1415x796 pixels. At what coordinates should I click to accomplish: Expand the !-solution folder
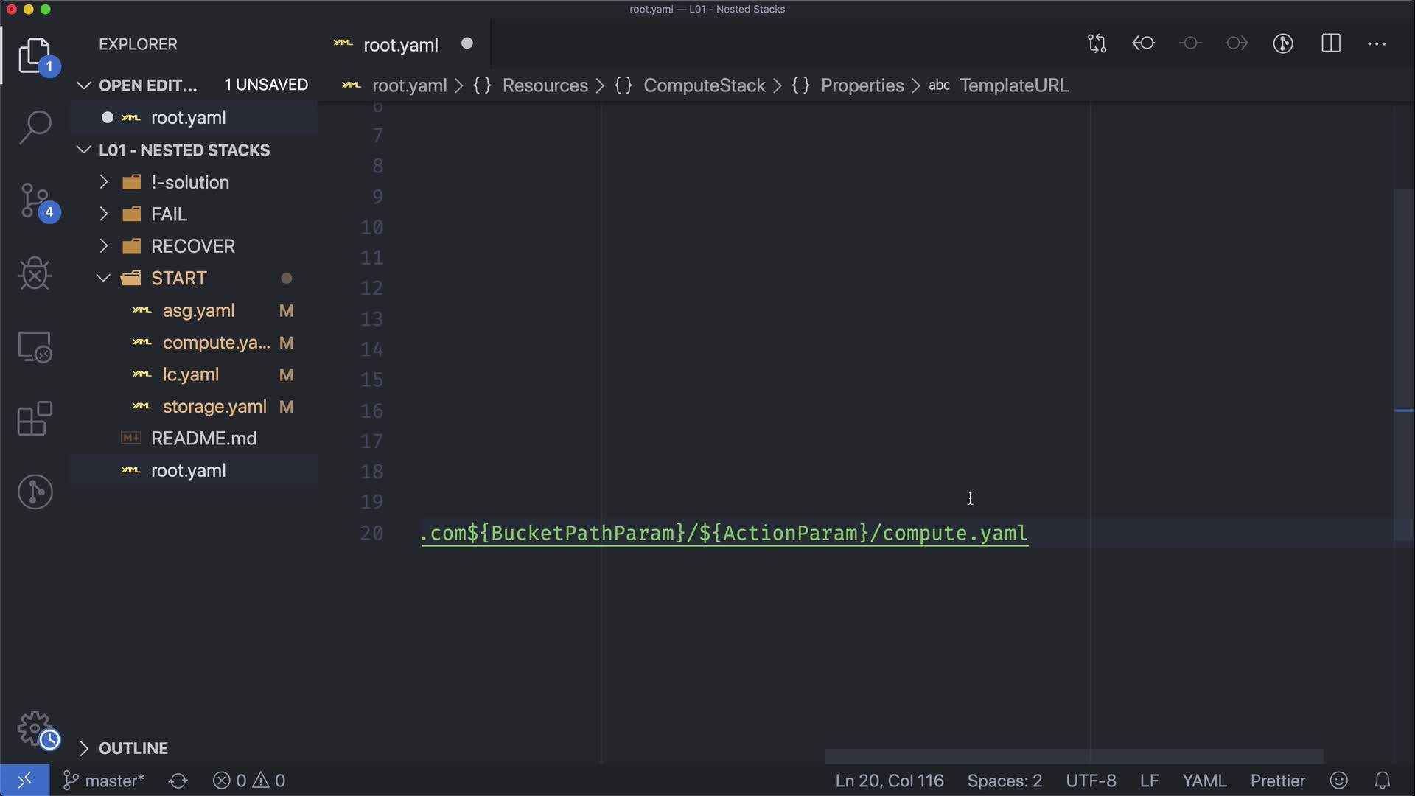coord(189,182)
